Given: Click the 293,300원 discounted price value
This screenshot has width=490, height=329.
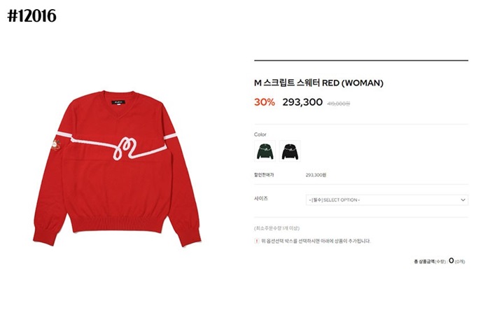Looking at the screenshot, I should tap(316, 175).
